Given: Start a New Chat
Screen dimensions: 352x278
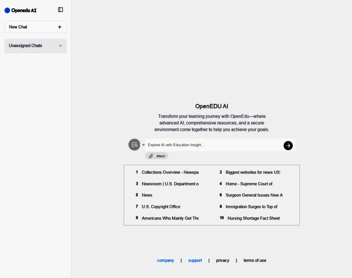Looking at the screenshot, I should pos(36,27).
